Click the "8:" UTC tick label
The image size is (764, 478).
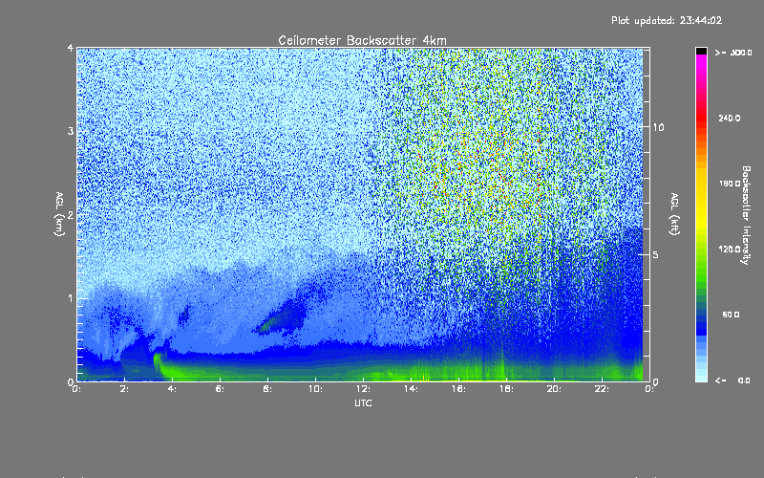[x=267, y=389]
